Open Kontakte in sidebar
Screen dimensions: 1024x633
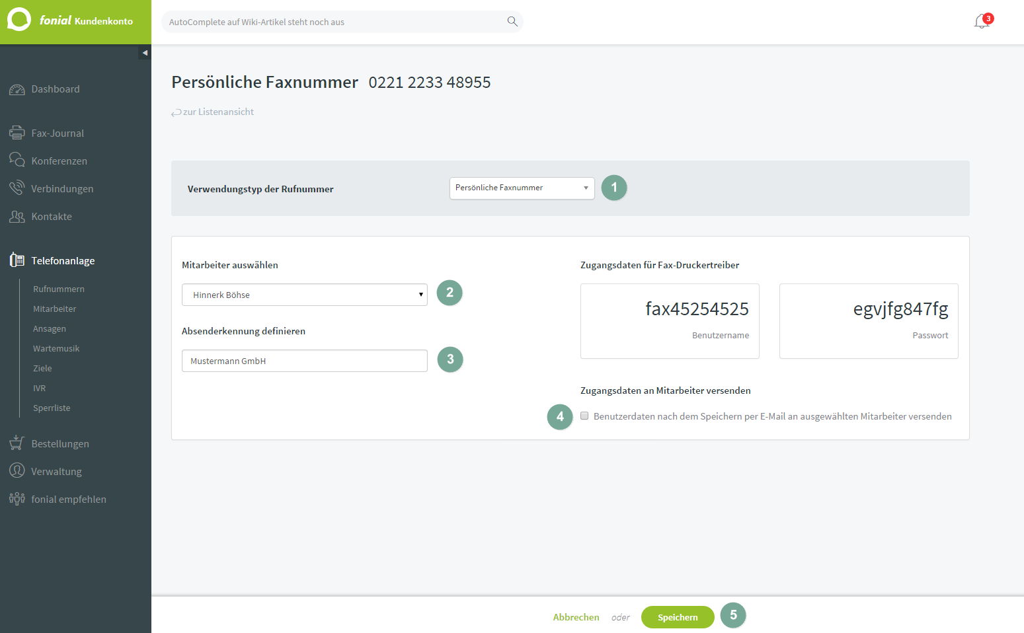[x=52, y=217]
